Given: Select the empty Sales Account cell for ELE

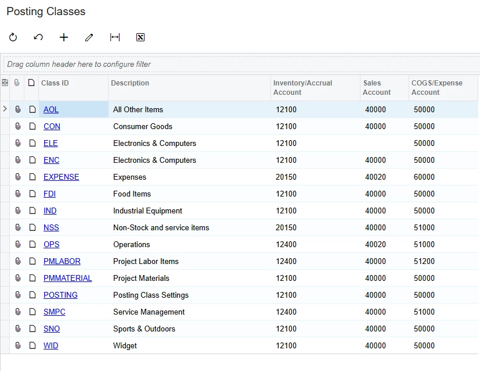Looking at the screenshot, I should 384,143.
